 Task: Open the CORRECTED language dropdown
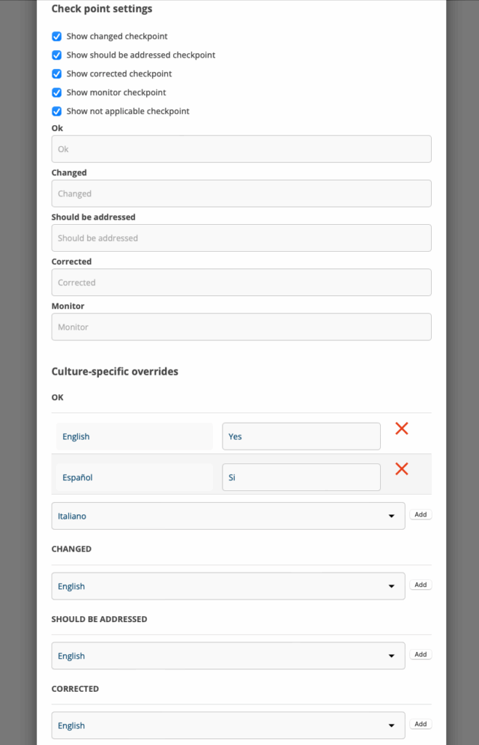228,725
